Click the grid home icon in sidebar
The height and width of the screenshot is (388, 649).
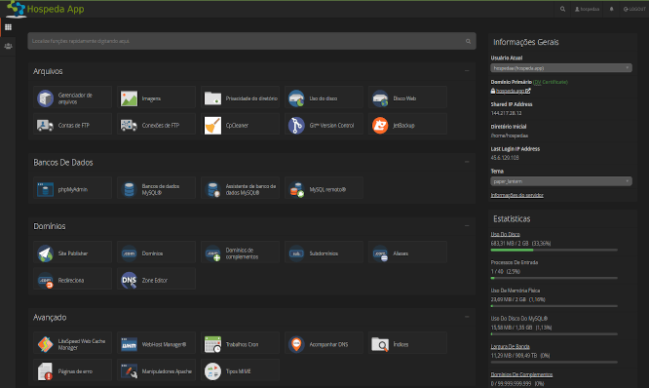coord(8,27)
